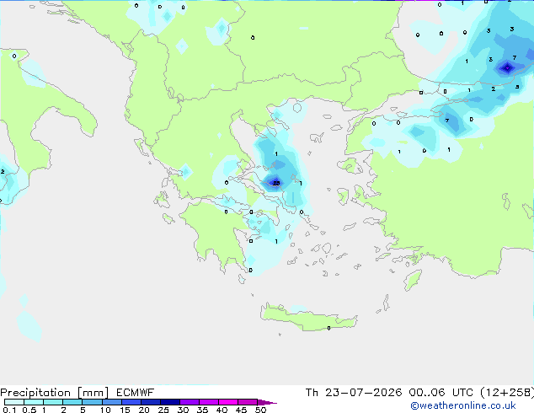The height and width of the screenshot is (413, 534).
Task: Click the legend label '30'
Action: [183, 410]
